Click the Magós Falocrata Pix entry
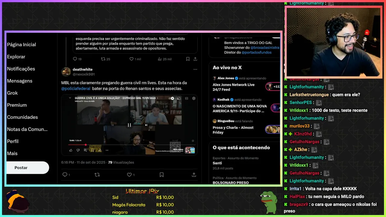The image size is (386, 217). pyautogui.click(x=143, y=205)
